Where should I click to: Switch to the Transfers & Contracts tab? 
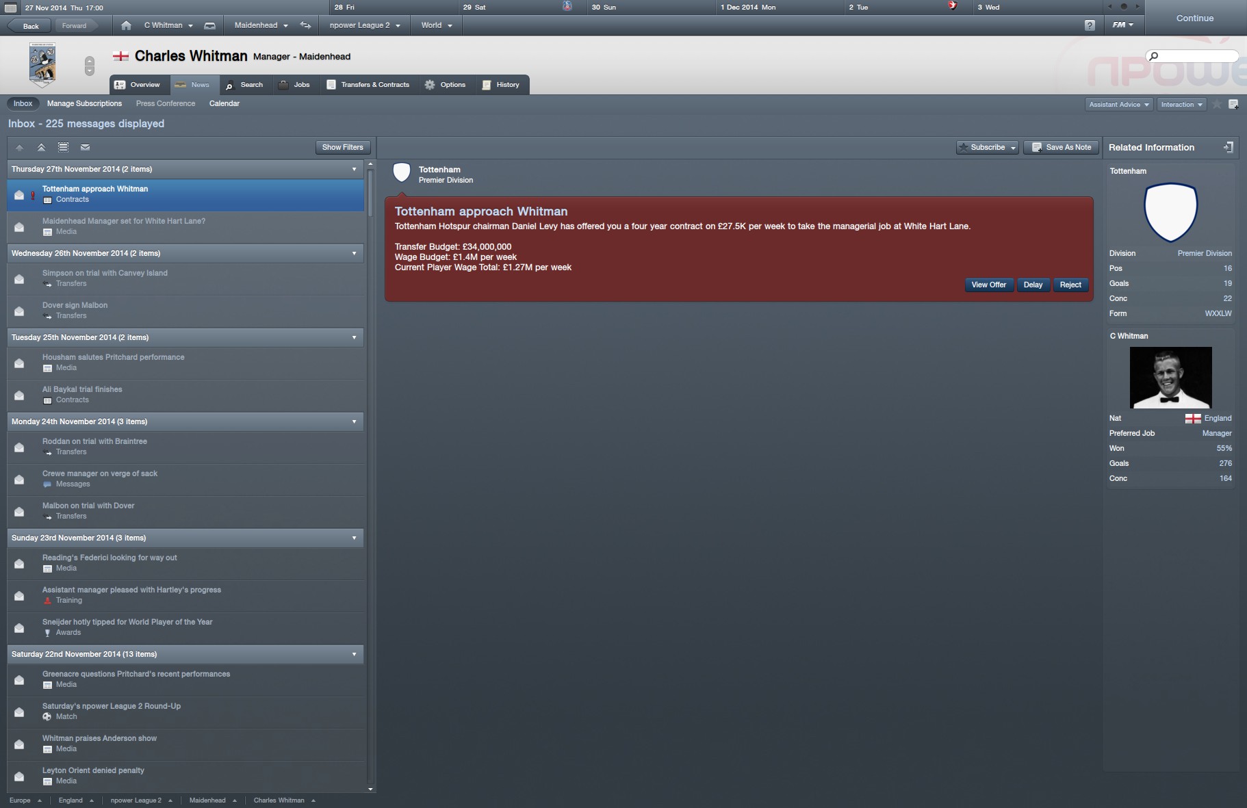click(x=368, y=85)
